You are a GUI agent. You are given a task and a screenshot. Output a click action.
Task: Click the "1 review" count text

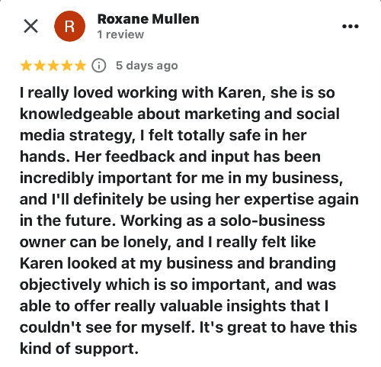(x=120, y=34)
